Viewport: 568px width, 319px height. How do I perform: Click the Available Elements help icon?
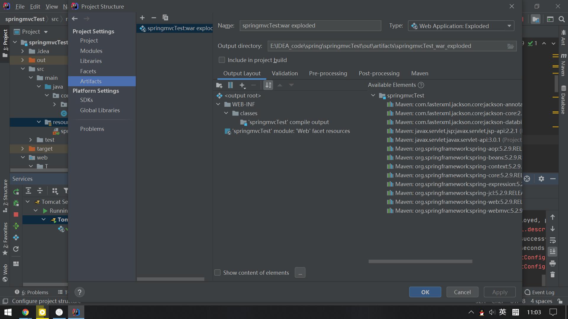[421, 85]
